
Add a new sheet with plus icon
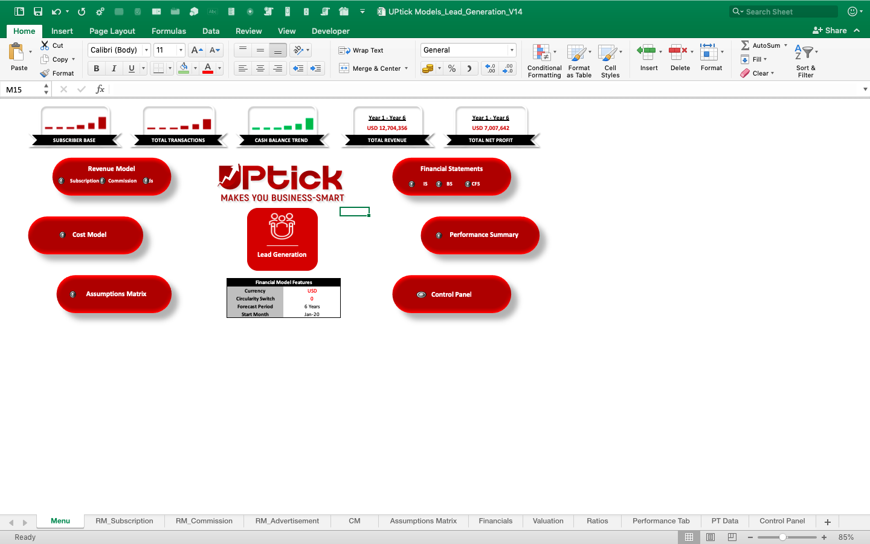pyautogui.click(x=828, y=522)
